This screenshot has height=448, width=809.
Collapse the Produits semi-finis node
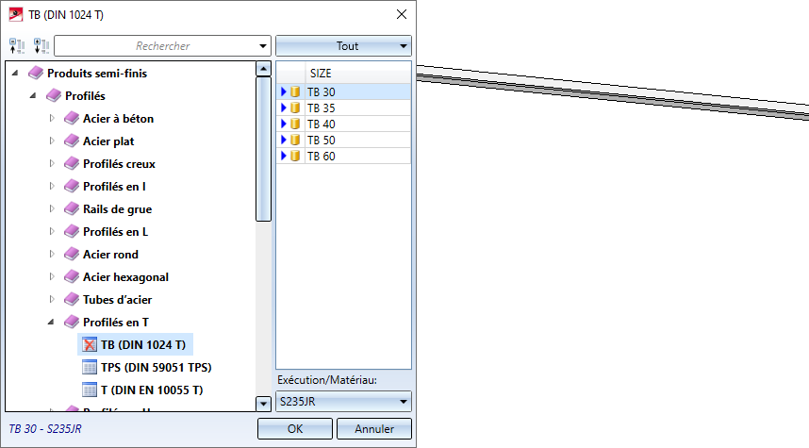pyautogui.click(x=15, y=73)
